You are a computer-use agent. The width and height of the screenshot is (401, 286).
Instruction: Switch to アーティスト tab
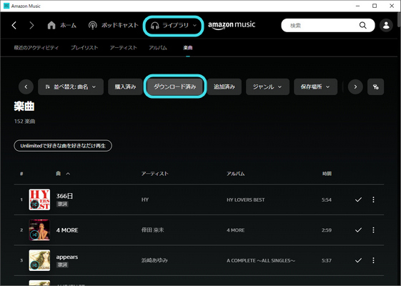pos(124,48)
